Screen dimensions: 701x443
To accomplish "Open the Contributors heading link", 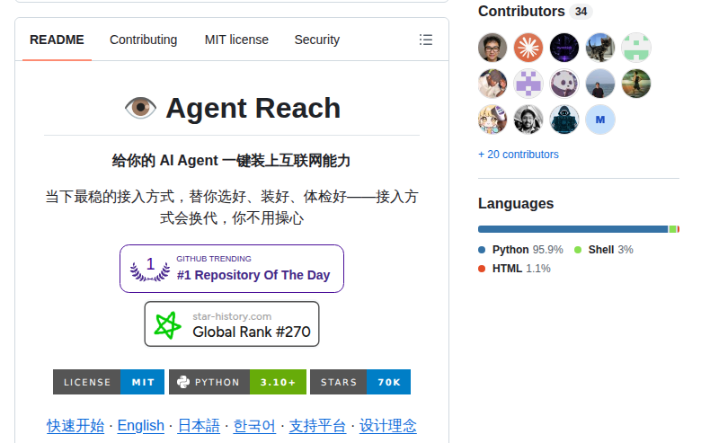I will point(521,11).
